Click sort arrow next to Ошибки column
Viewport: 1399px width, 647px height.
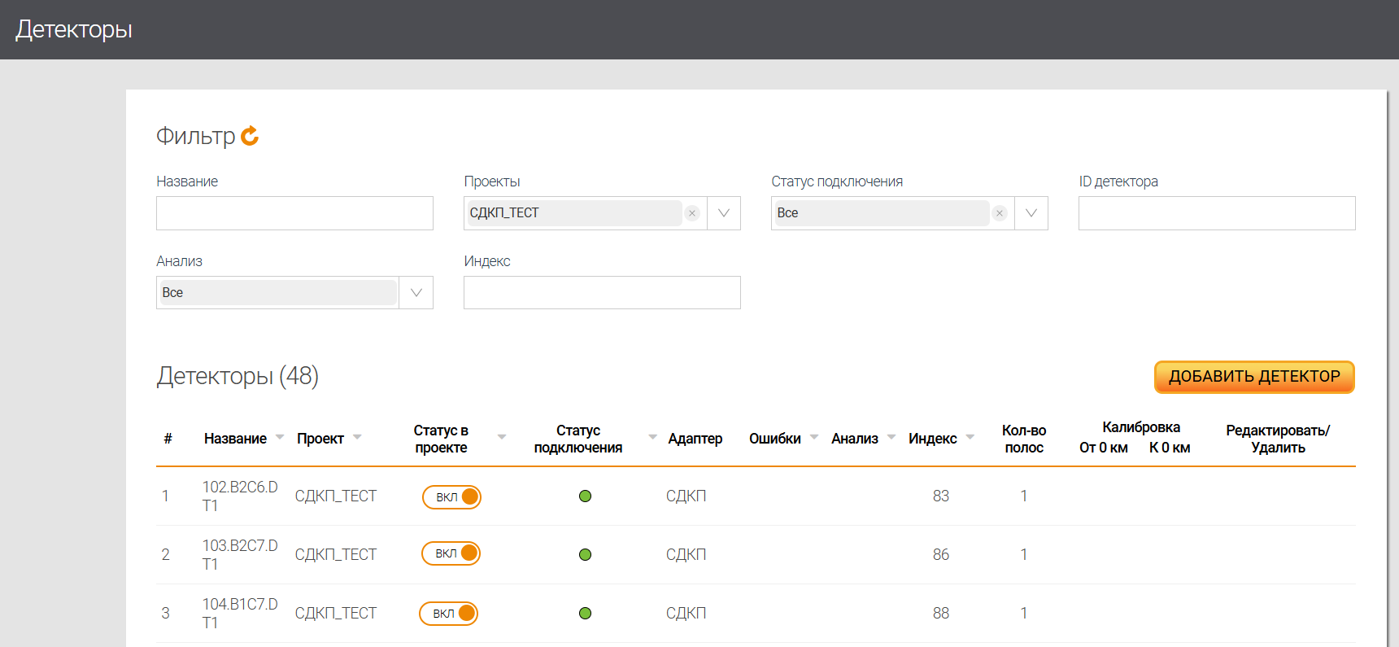814,438
